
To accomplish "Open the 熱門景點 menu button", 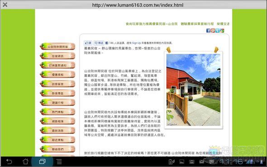I will 57,112.
